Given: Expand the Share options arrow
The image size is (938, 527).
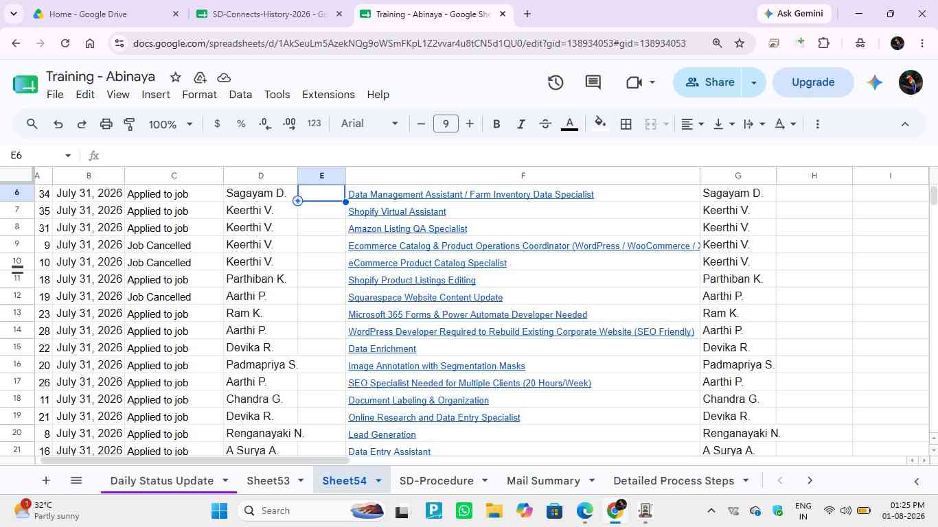Looking at the screenshot, I should coord(753,82).
